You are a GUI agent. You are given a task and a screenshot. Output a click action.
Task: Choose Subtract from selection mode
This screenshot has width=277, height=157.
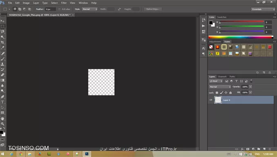25,9
